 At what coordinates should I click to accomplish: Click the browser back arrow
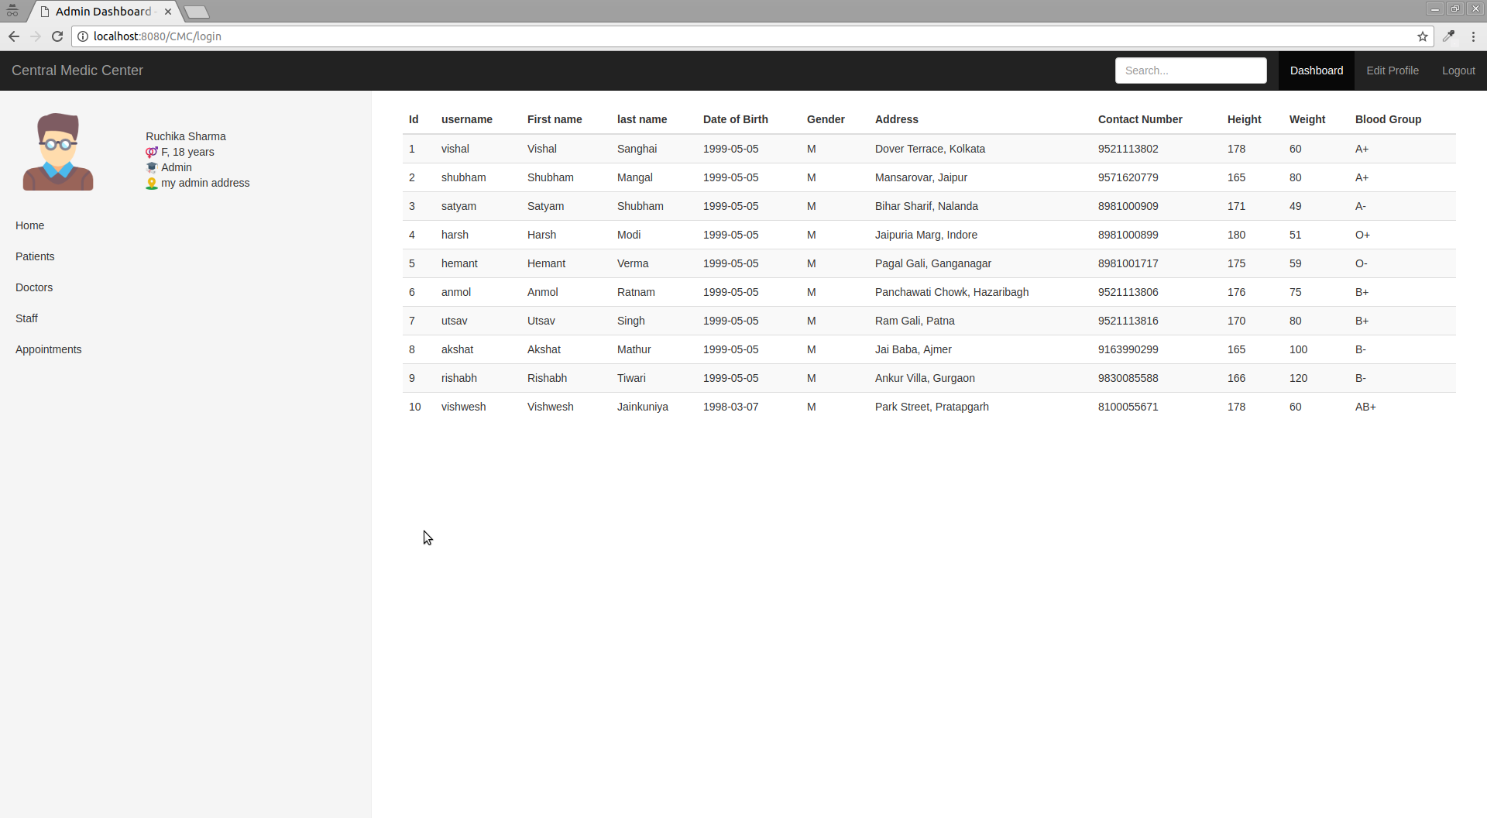14,36
